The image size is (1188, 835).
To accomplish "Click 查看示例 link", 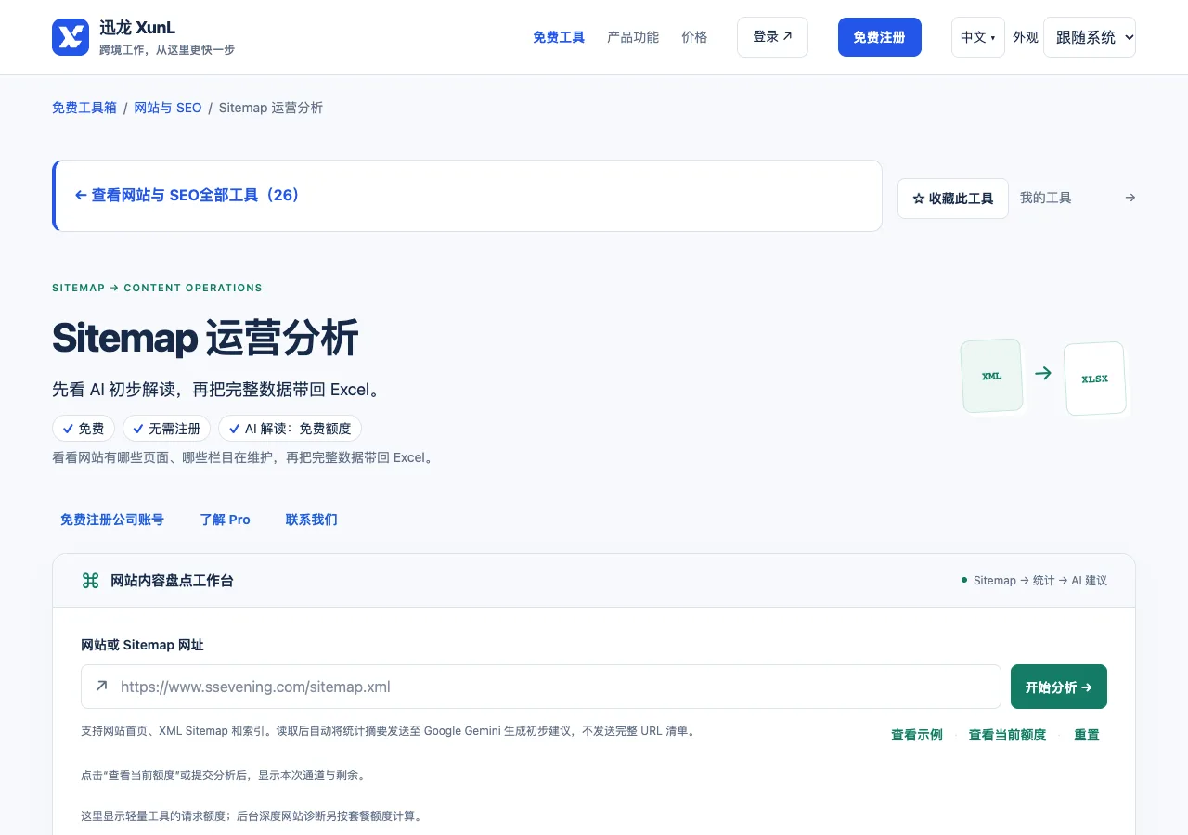I will [x=917, y=735].
